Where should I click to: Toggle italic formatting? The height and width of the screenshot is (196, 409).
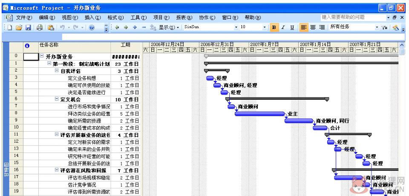tap(283, 27)
